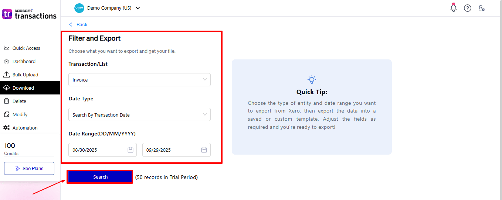
Task: Expand the Demo Company selector
Action: [138, 8]
